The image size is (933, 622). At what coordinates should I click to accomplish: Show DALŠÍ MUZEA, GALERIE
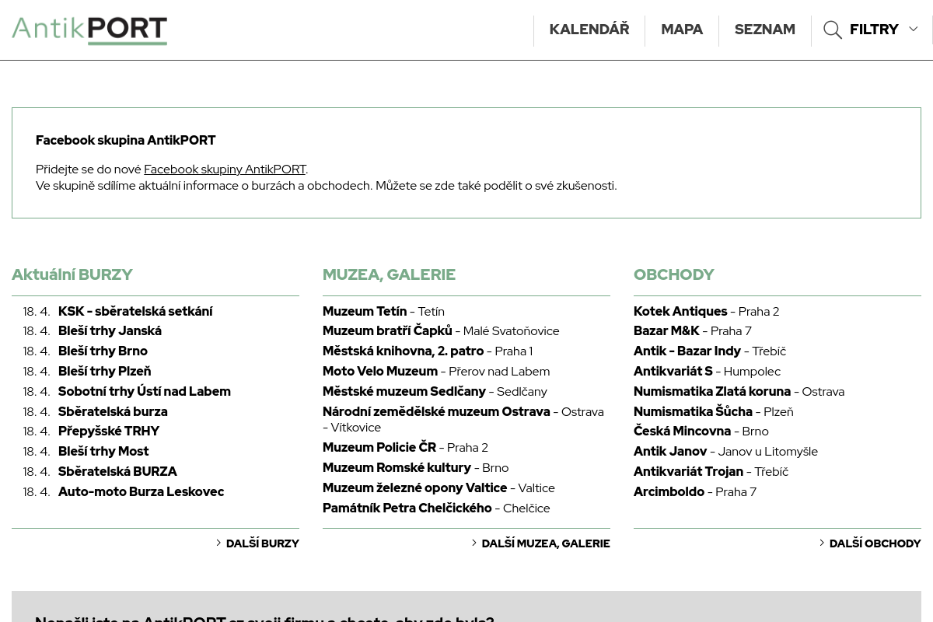pos(545,543)
